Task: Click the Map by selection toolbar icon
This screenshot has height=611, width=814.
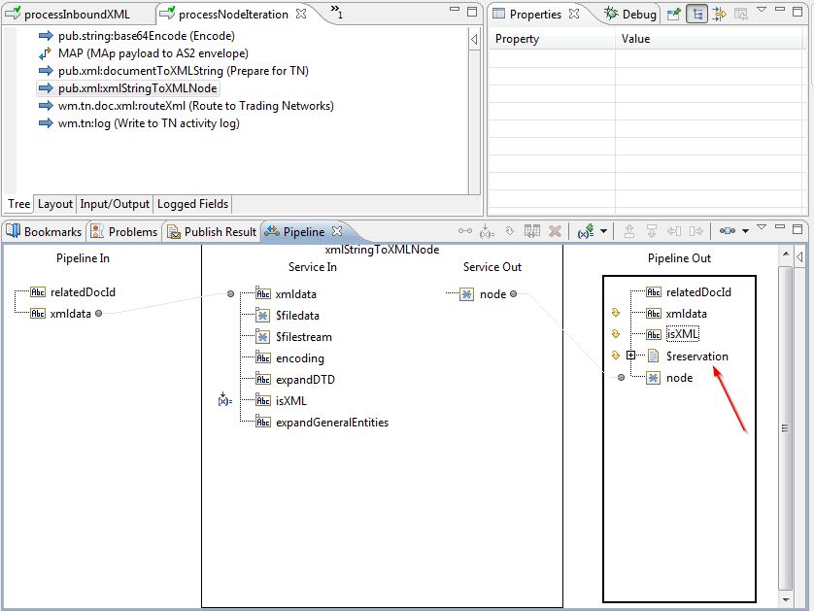Action: point(532,231)
